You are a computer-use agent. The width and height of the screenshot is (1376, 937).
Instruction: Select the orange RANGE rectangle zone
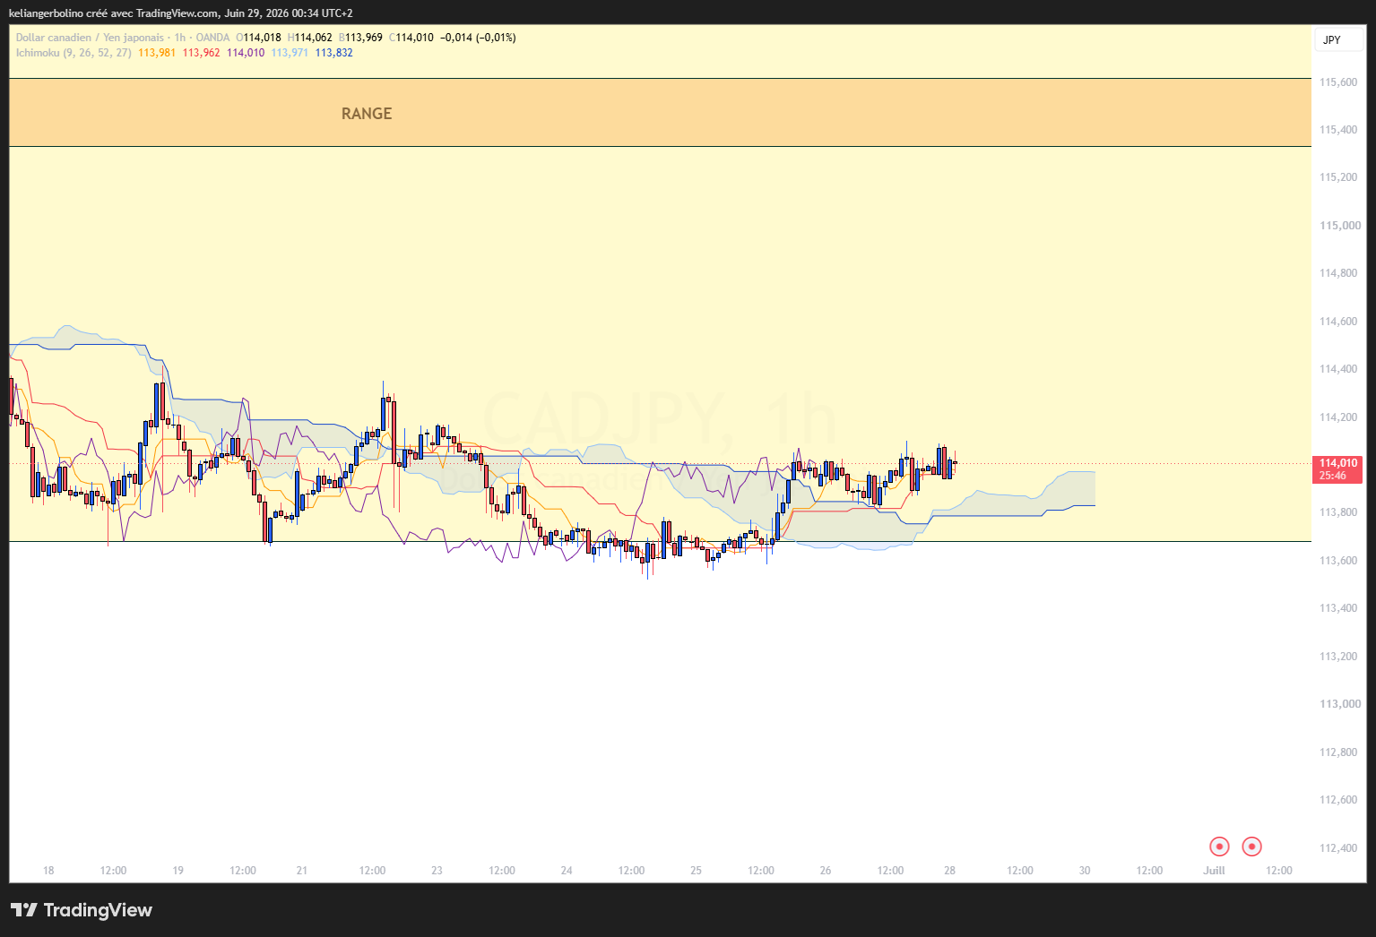pos(660,112)
